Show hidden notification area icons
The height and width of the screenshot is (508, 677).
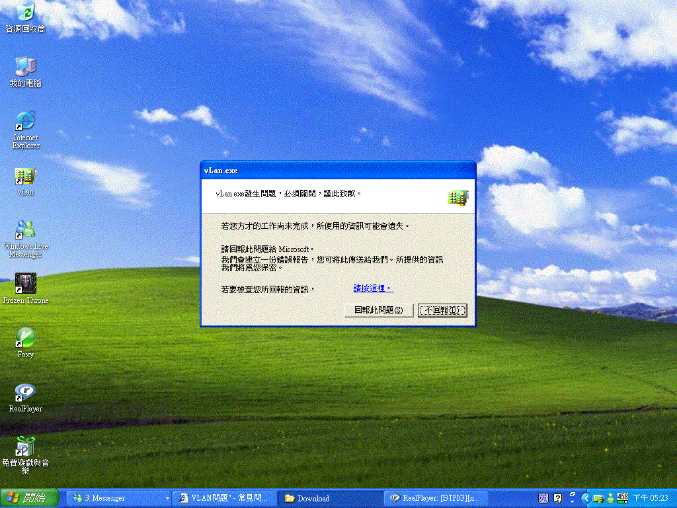pyautogui.click(x=587, y=498)
